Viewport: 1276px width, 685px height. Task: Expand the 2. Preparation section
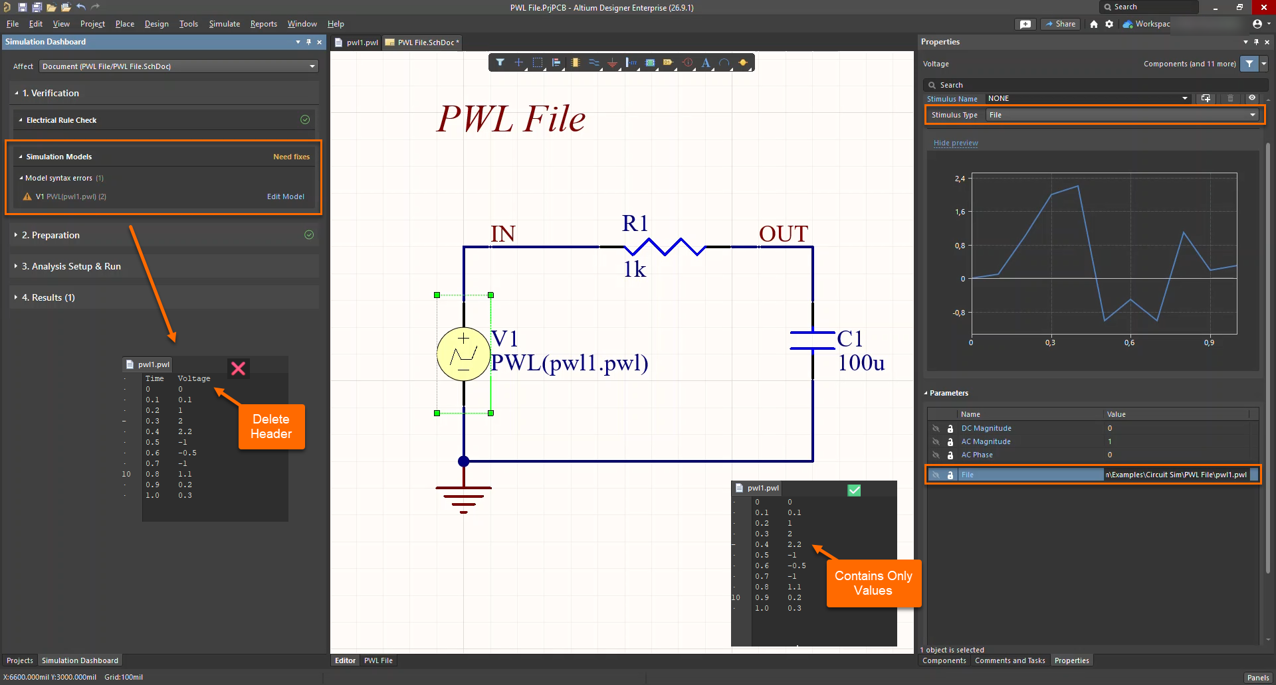(16, 235)
